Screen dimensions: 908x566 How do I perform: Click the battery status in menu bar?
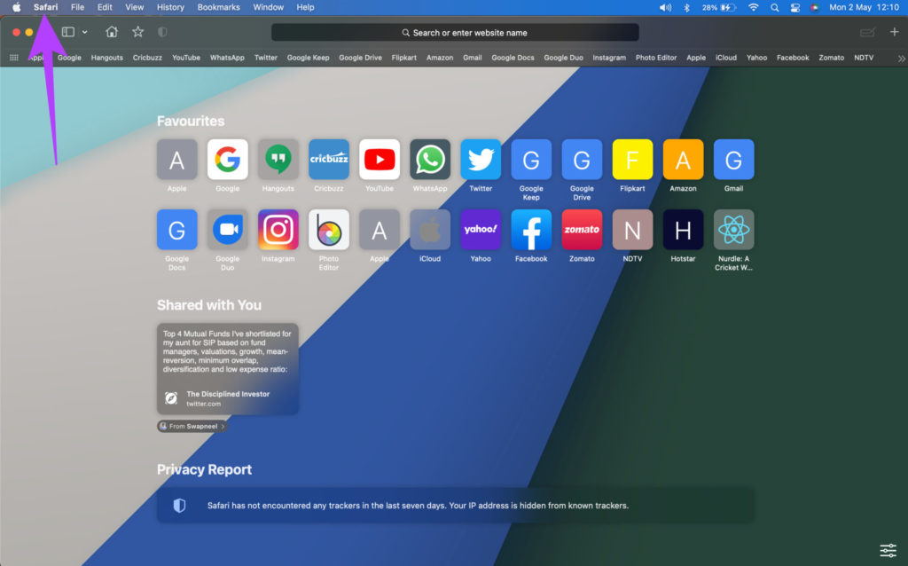tap(719, 7)
